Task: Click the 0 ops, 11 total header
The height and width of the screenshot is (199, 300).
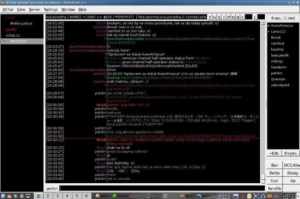Action: (283, 18)
